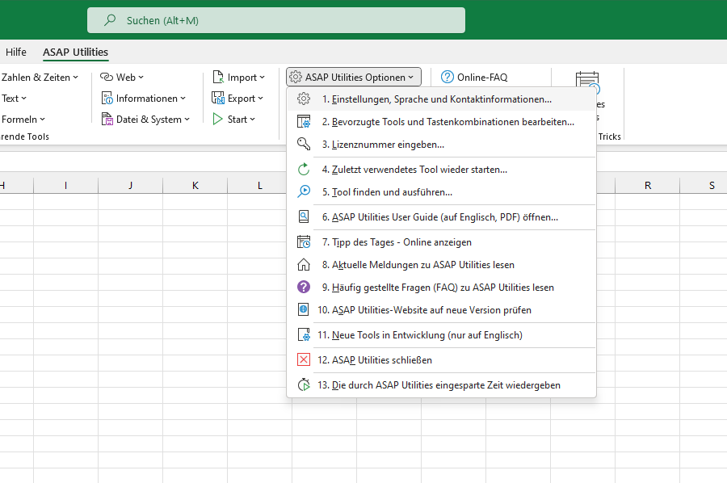
Task: Click the Datei & System icon
Action: pyautogui.click(x=107, y=119)
